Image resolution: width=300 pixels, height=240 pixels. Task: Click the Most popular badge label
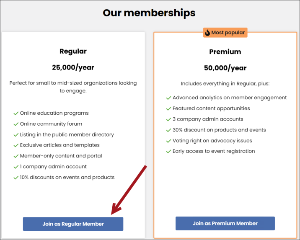pyautogui.click(x=228, y=33)
